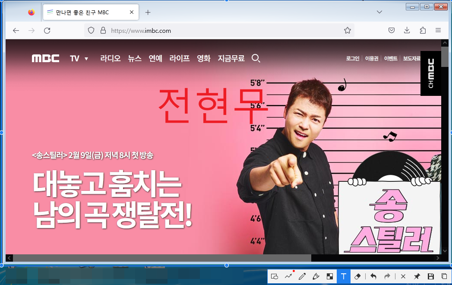Select the highlighter marker tool

point(316,276)
